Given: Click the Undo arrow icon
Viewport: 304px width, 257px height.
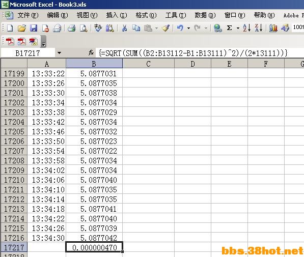Looking at the screenshot, I should [x=180, y=28].
